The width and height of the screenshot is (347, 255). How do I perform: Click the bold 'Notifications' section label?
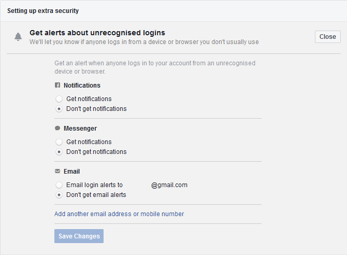point(82,86)
